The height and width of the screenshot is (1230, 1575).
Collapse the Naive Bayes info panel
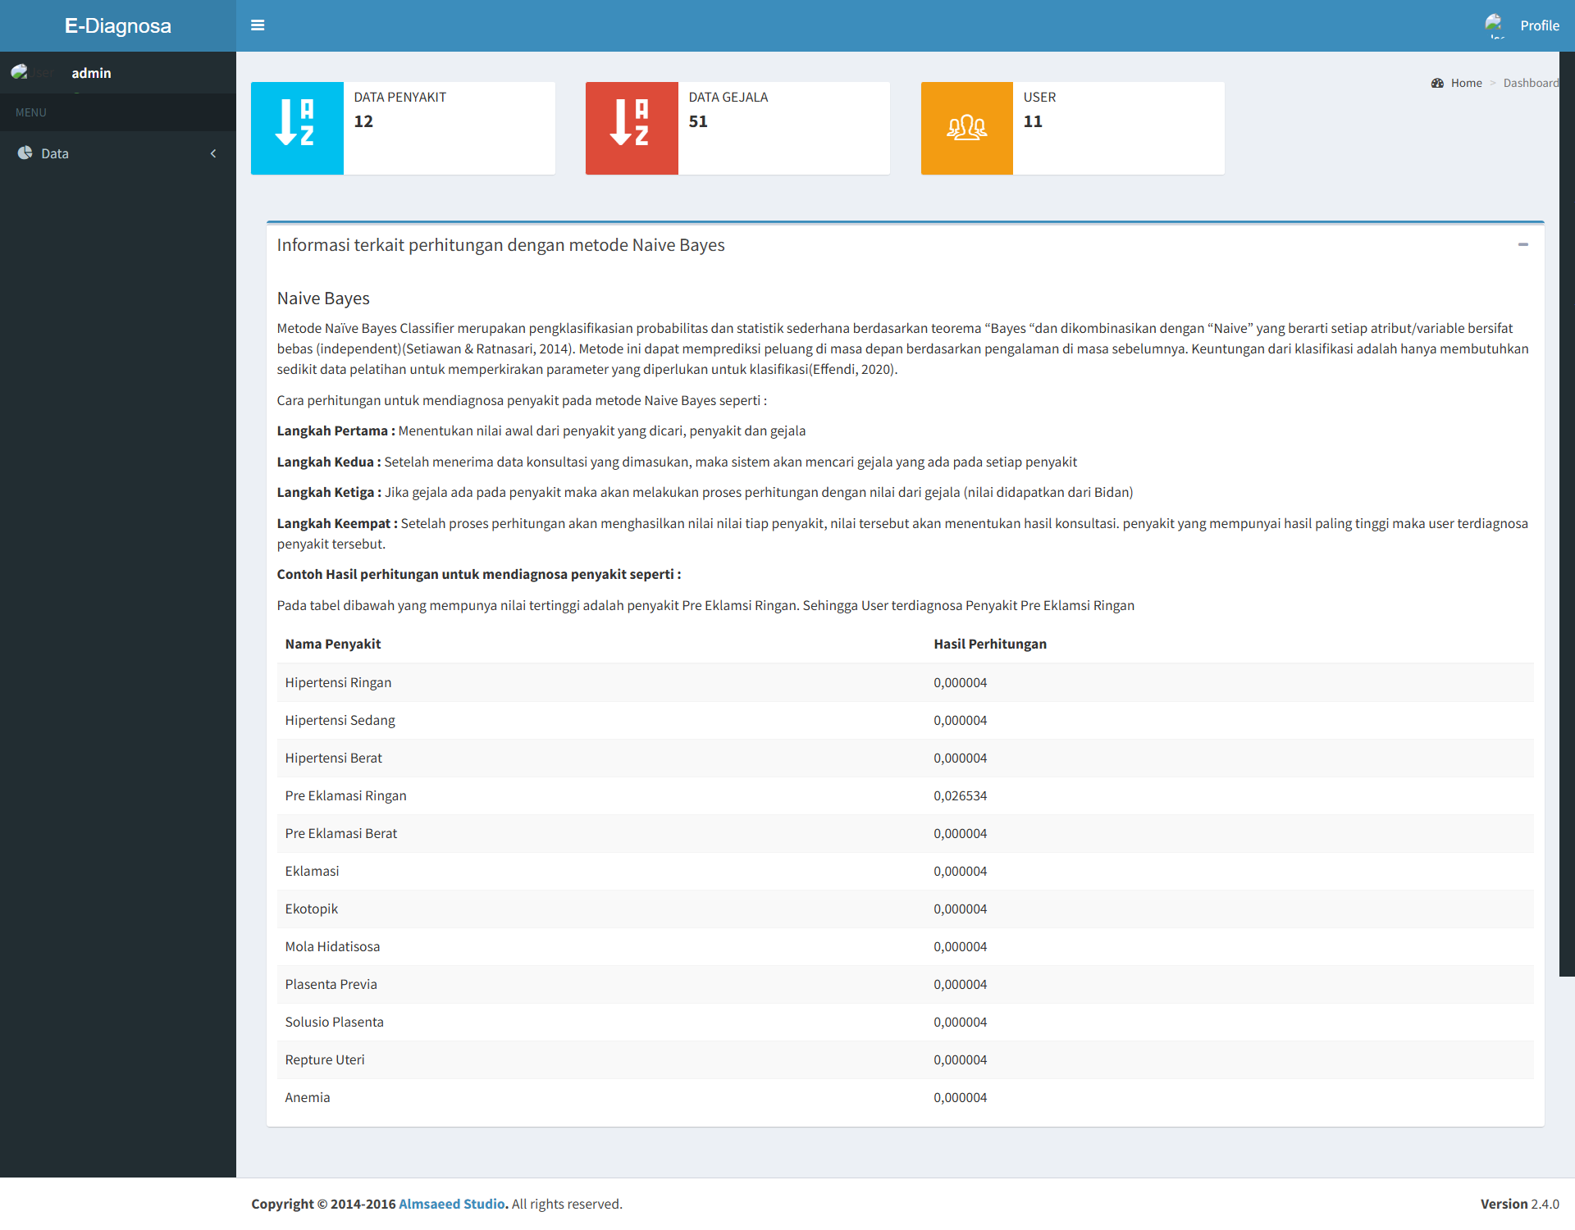click(1522, 244)
